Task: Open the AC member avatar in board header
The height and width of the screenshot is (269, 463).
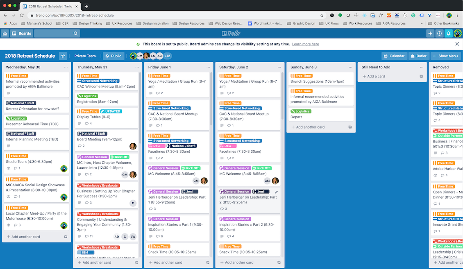Action: [x=160, y=56]
